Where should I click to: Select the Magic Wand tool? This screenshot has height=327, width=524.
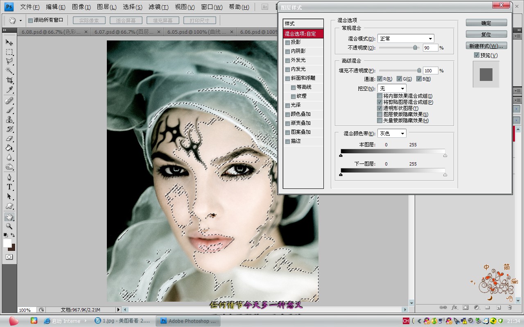(9, 71)
